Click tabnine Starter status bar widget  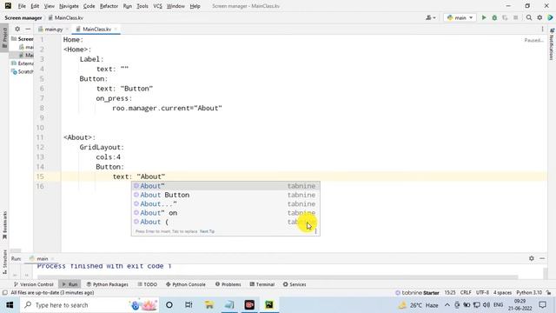(x=417, y=293)
